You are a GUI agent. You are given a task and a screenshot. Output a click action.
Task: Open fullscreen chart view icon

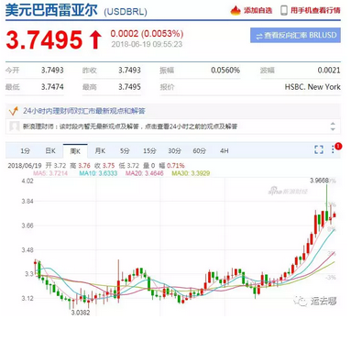click(x=319, y=149)
